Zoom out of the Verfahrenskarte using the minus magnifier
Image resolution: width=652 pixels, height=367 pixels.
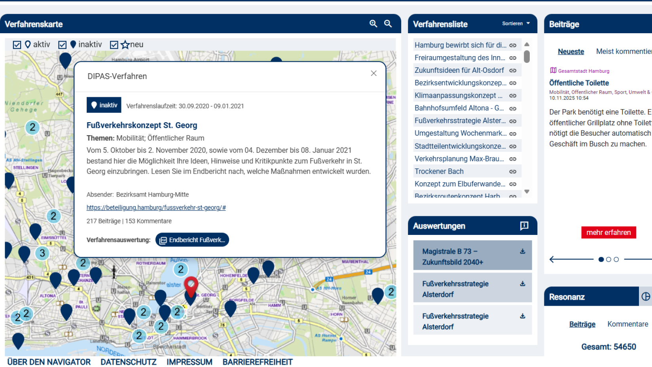[x=388, y=24]
